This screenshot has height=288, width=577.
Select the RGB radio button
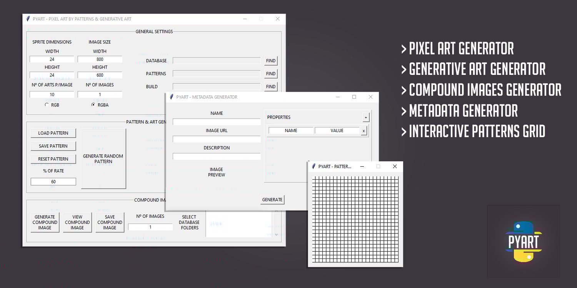(x=47, y=104)
